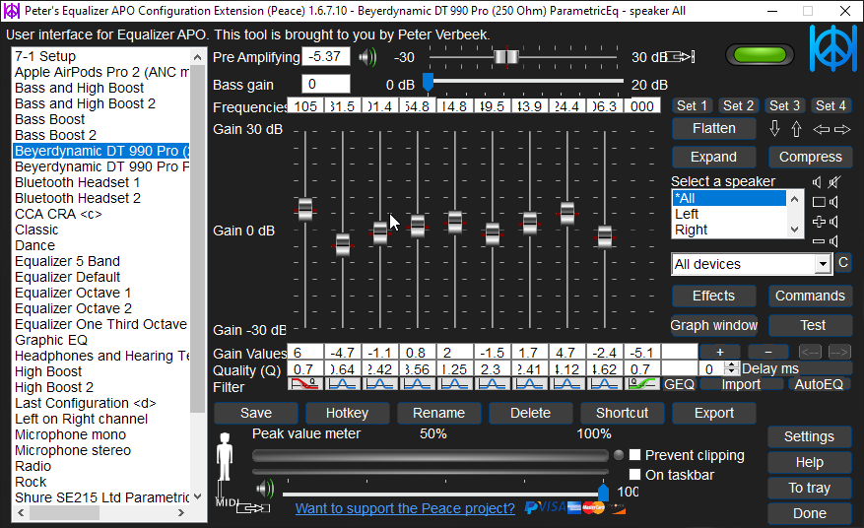
Task: Toggle the muted speaker icon
Action: click(834, 182)
